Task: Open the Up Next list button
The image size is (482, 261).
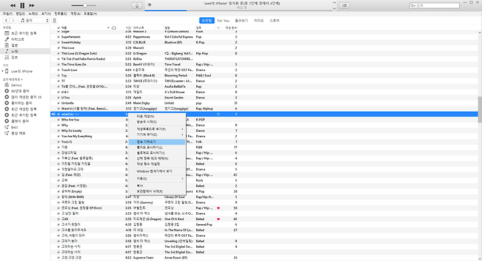Action: (344, 5)
